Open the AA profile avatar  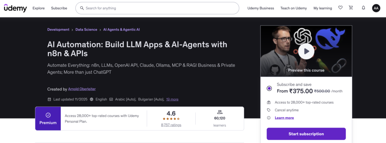pyautogui.click(x=376, y=8)
